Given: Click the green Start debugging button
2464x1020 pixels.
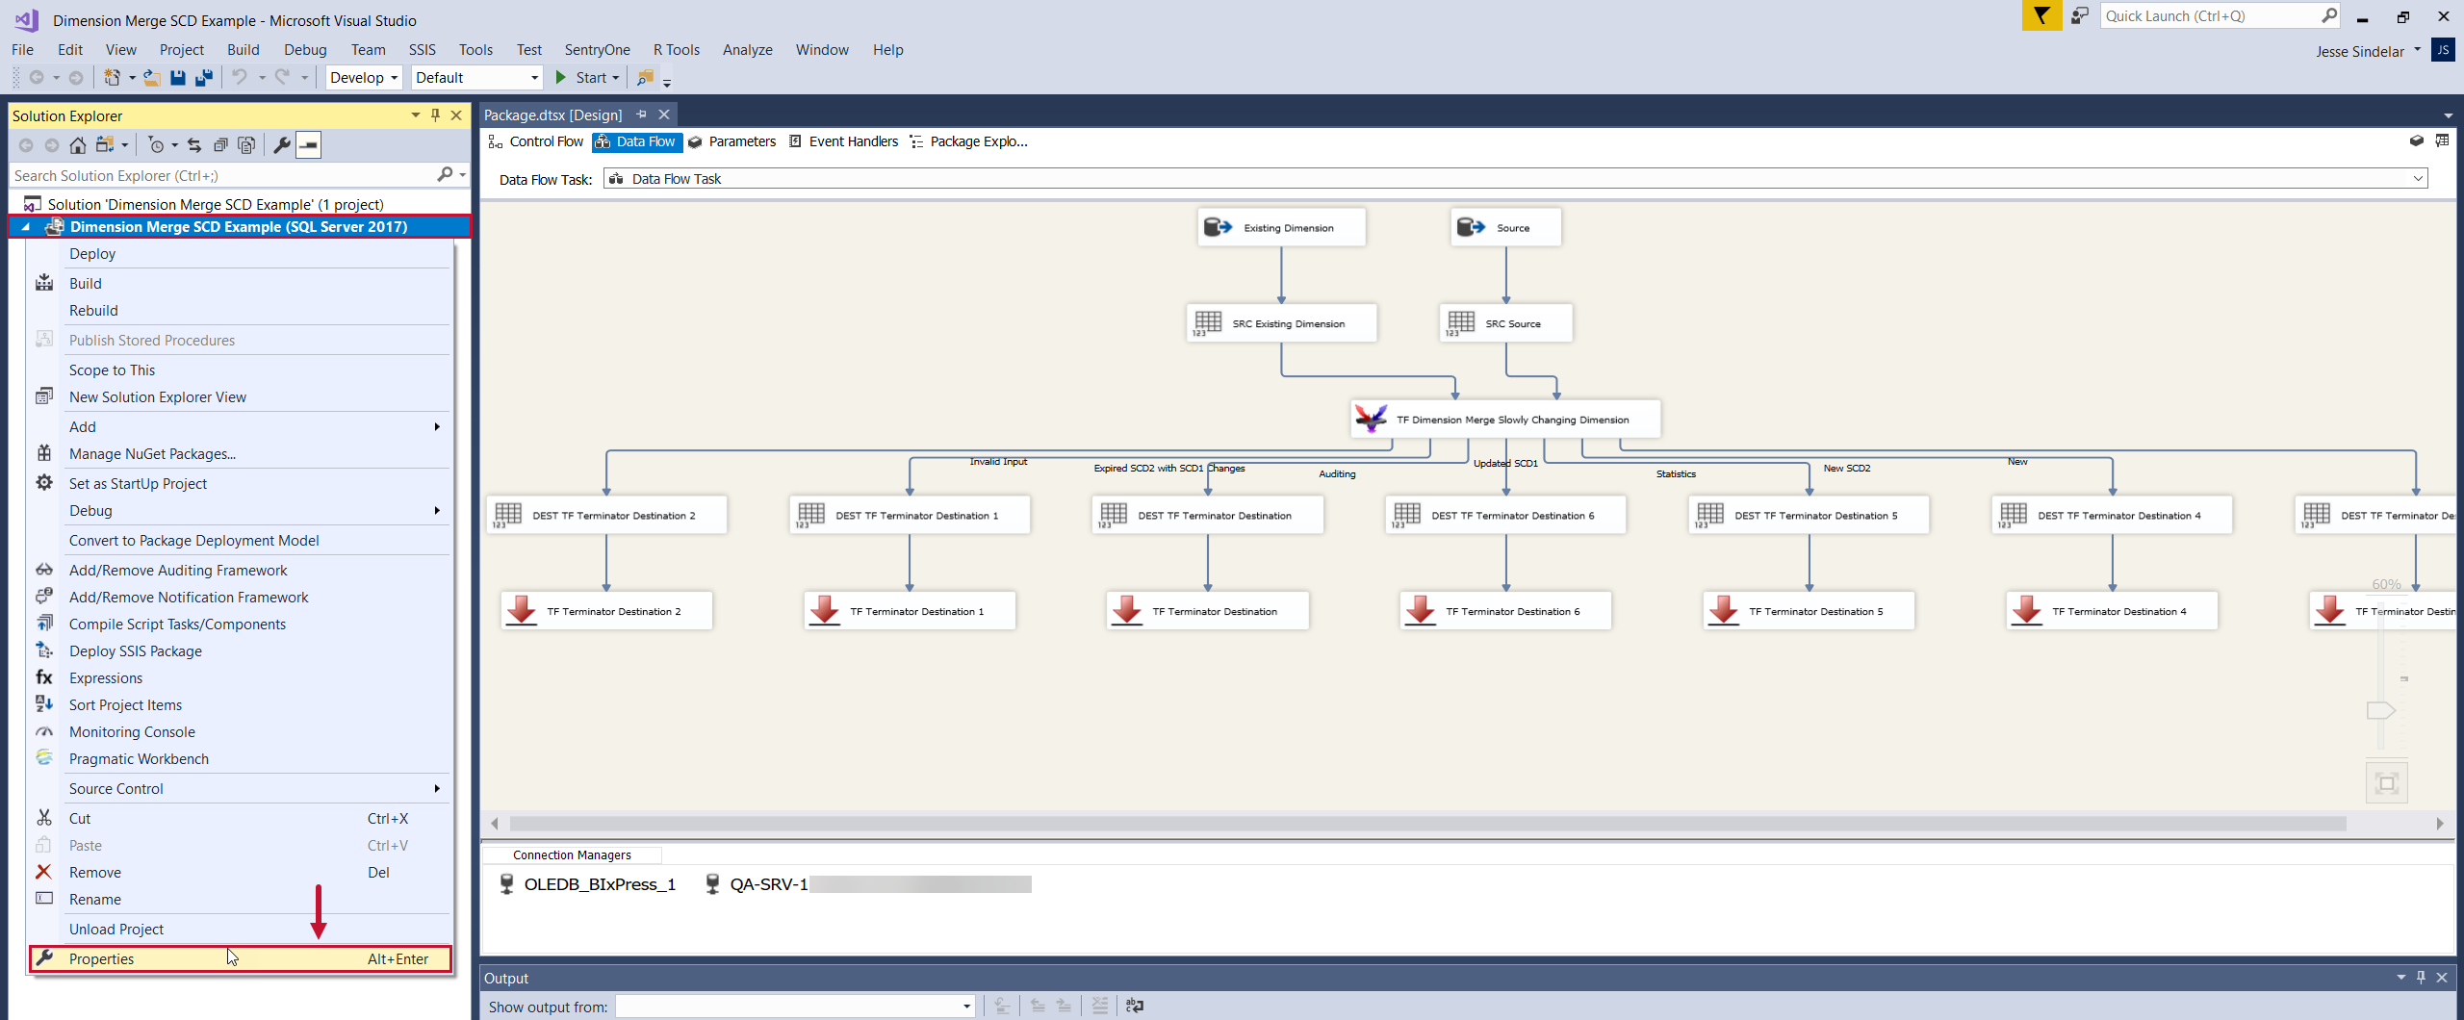Looking at the screenshot, I should 561,77.
